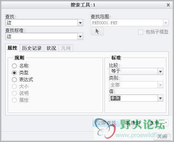Click the 关闭 button
This screenshot has width=174, height=142.
(162, 137)
